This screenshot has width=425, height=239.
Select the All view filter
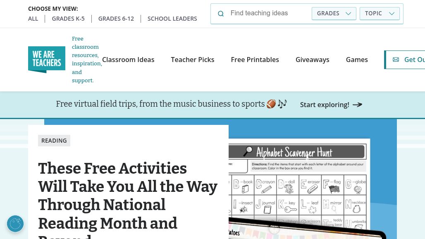point(33,19)
